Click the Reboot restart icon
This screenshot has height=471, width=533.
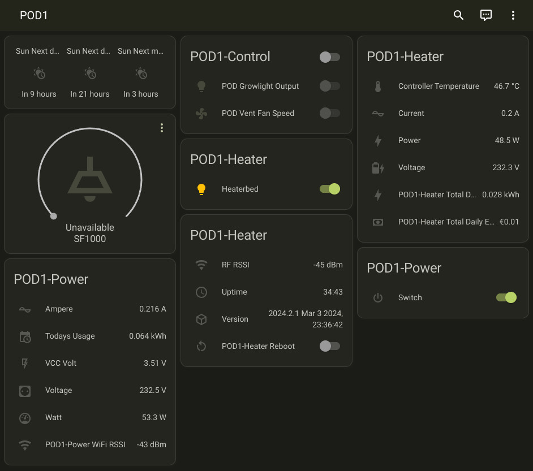tap(201, 347)
